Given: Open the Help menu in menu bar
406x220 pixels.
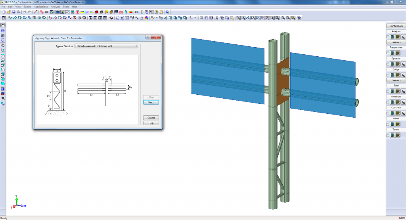Looking at the screenshot, I should click(x=74, y=7).
